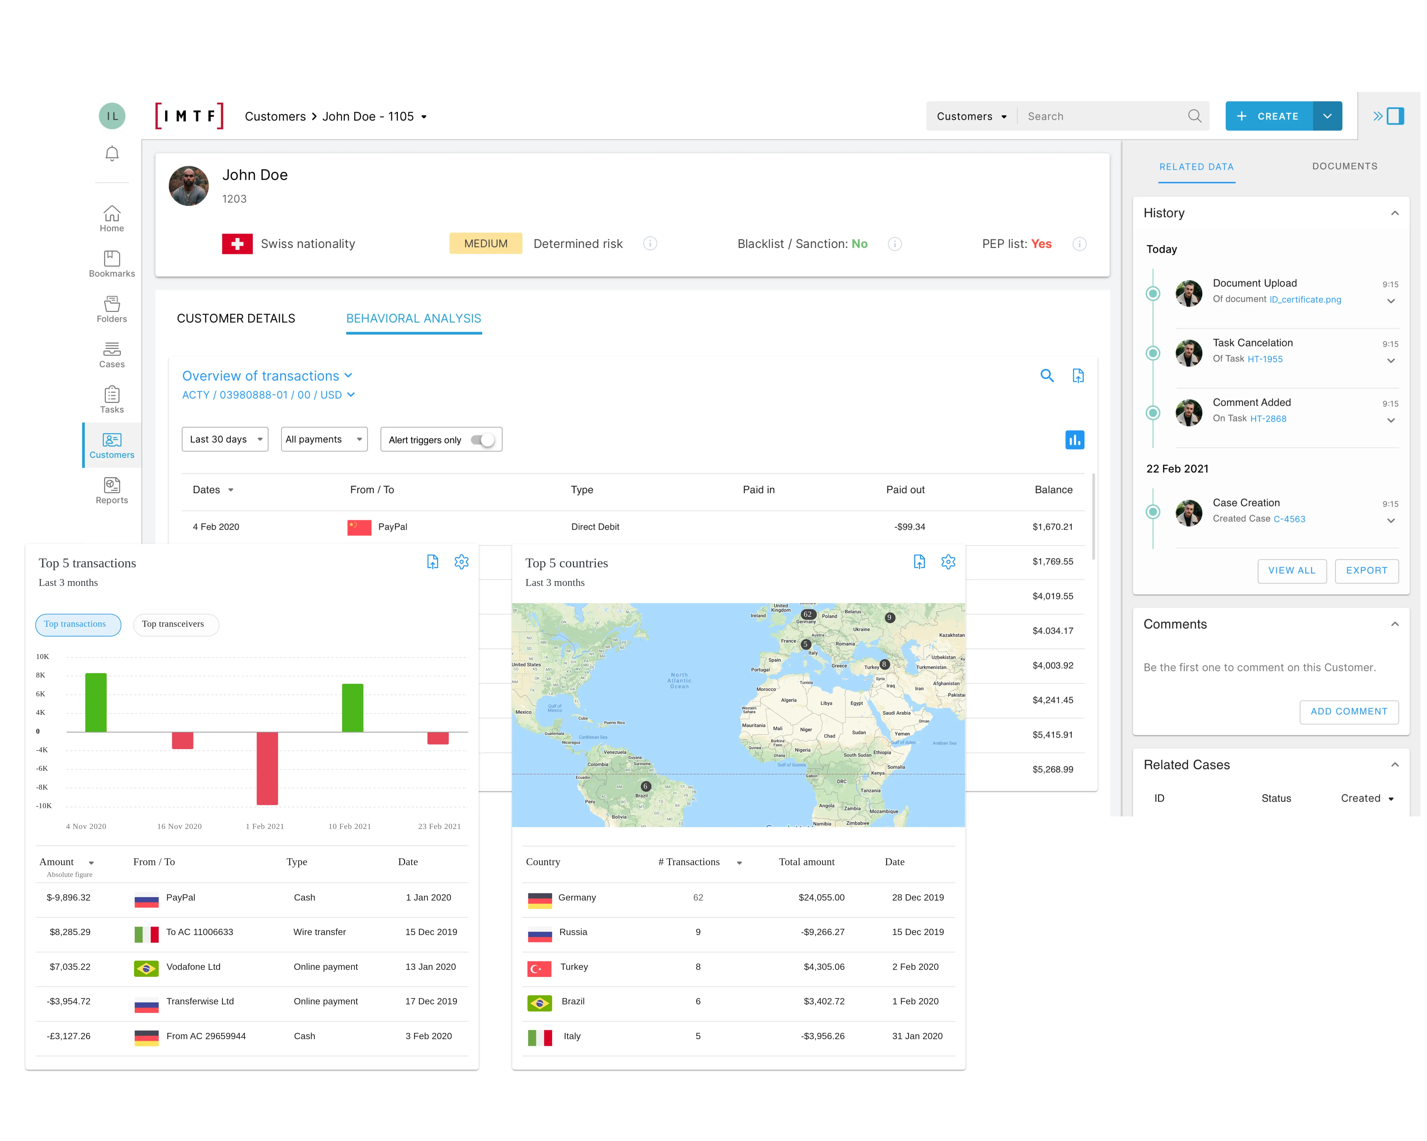Open the Cases section
This screenshot has height=1141, width=1427.
[112, 355]
